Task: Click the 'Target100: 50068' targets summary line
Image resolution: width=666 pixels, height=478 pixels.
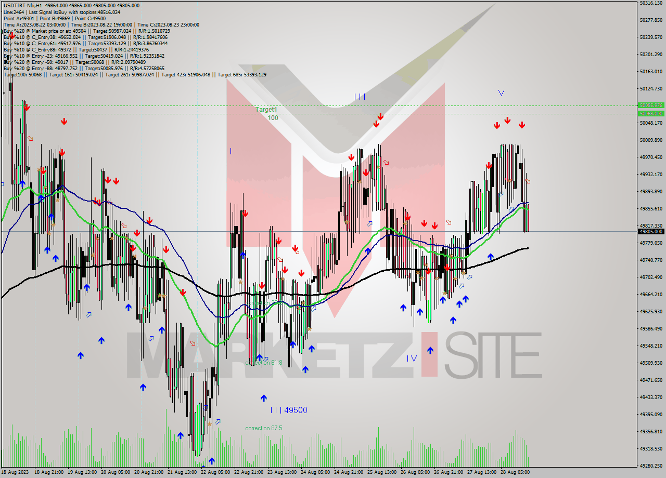Action: [135, 74]
